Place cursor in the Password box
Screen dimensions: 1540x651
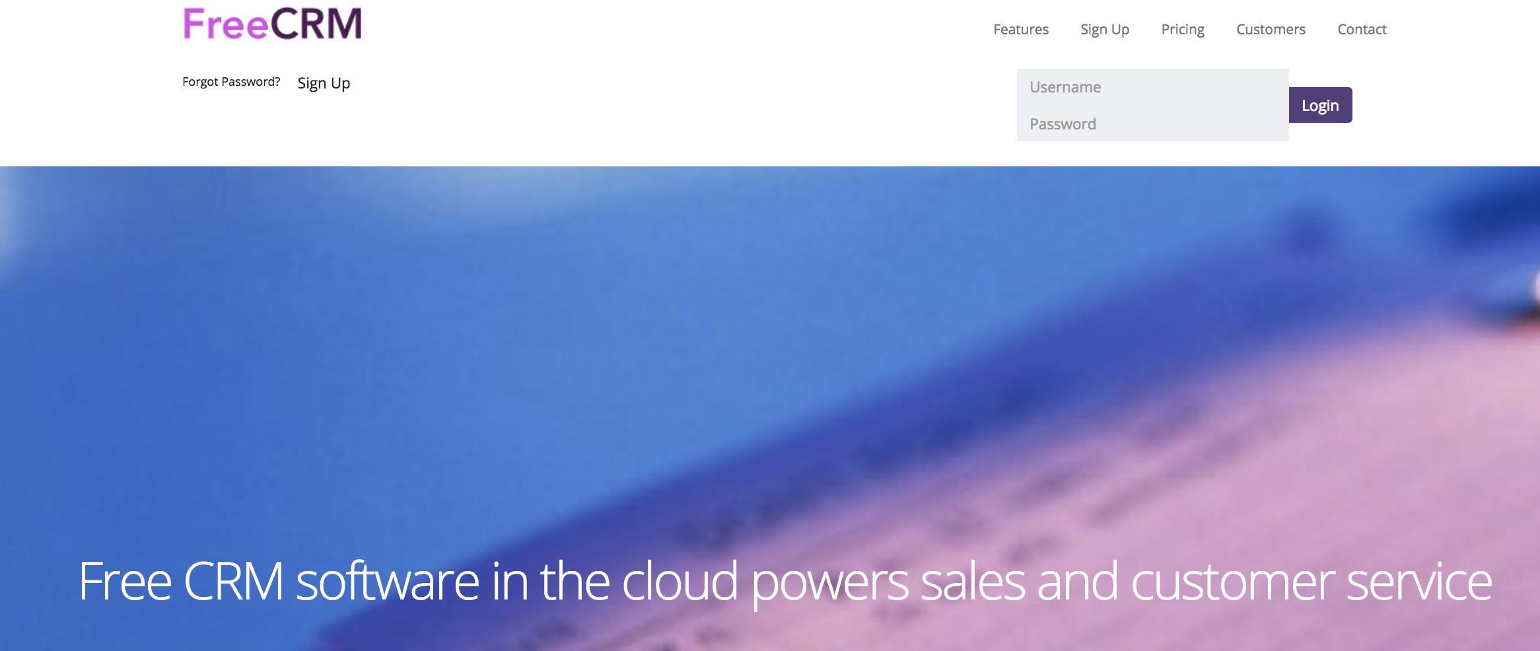click(x=1152, y=123)
